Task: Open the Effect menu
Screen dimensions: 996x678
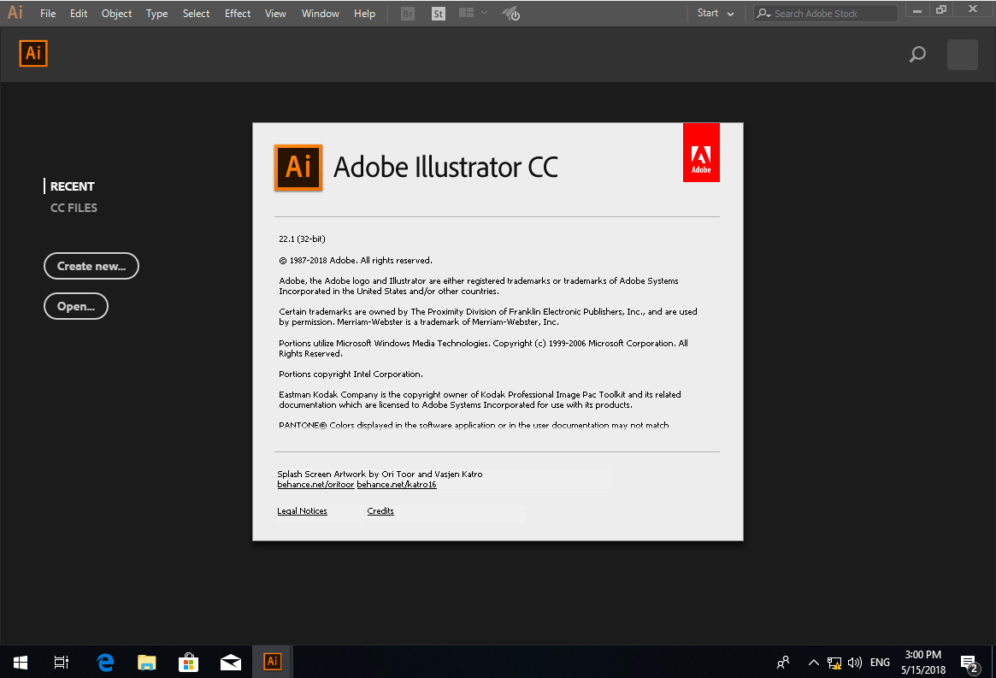Action: pyautogui.click(x=238, y=14)
